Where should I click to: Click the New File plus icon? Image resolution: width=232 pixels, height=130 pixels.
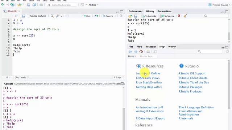3,5
